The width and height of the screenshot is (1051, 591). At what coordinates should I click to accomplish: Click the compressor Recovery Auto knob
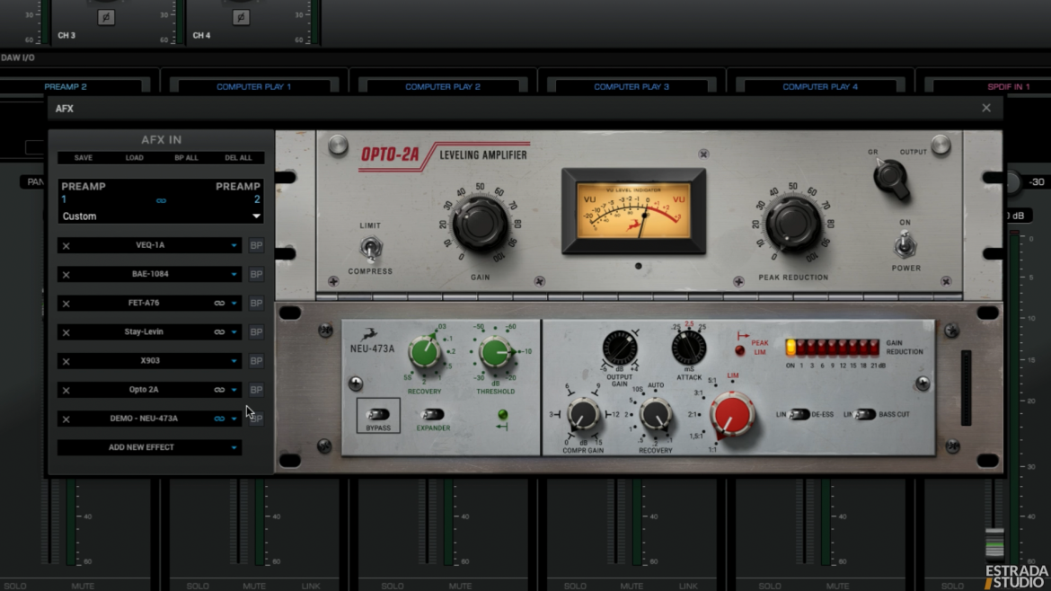click(x=655, y=416)
